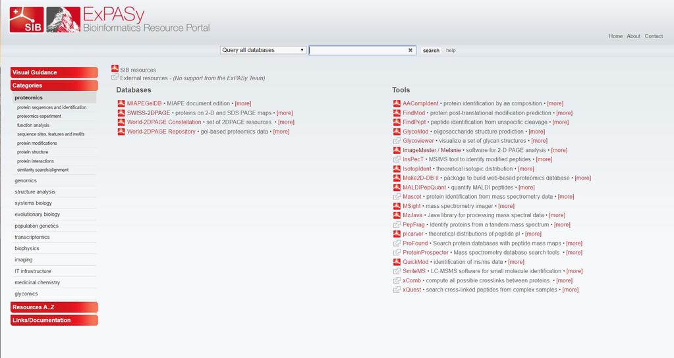Click the external link icon beside Glycoviewer
674x358 pixels.
[x=397, y=140]
